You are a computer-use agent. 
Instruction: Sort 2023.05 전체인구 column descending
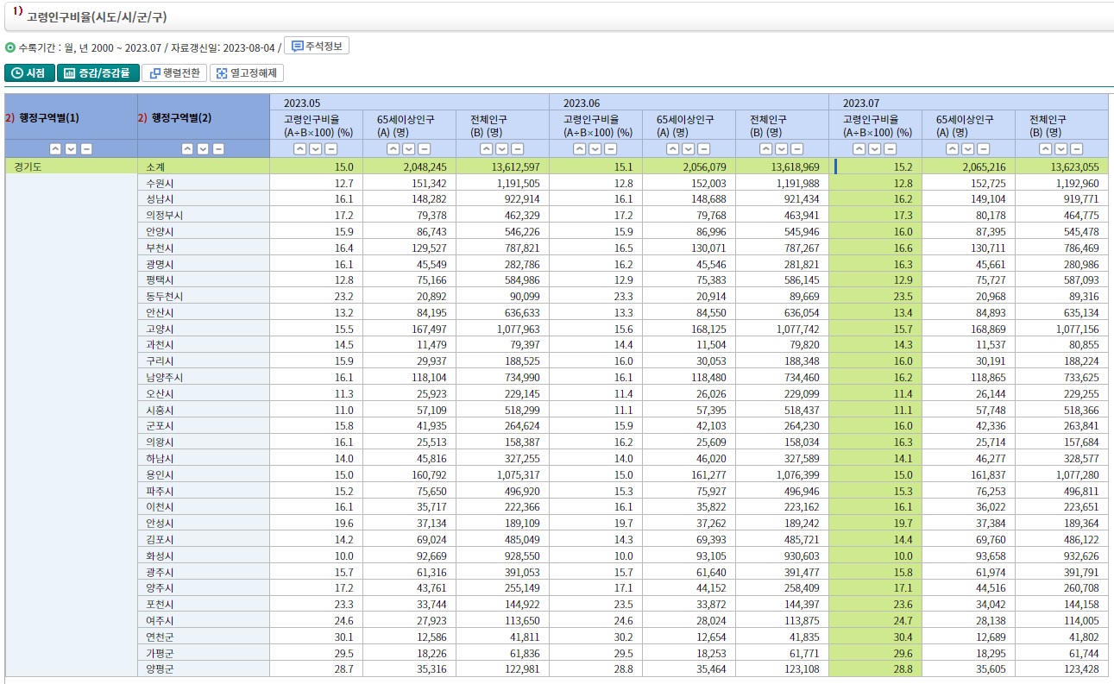[502, 149]
